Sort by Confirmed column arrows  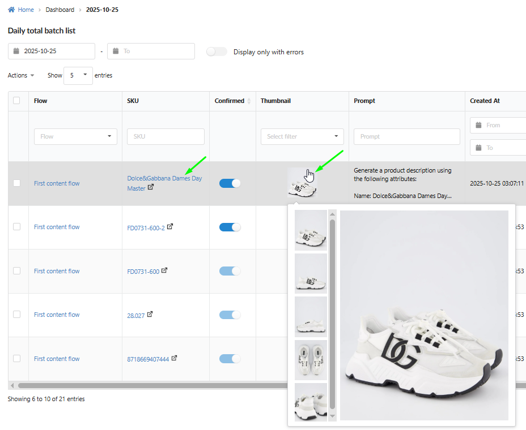(249, 101)
